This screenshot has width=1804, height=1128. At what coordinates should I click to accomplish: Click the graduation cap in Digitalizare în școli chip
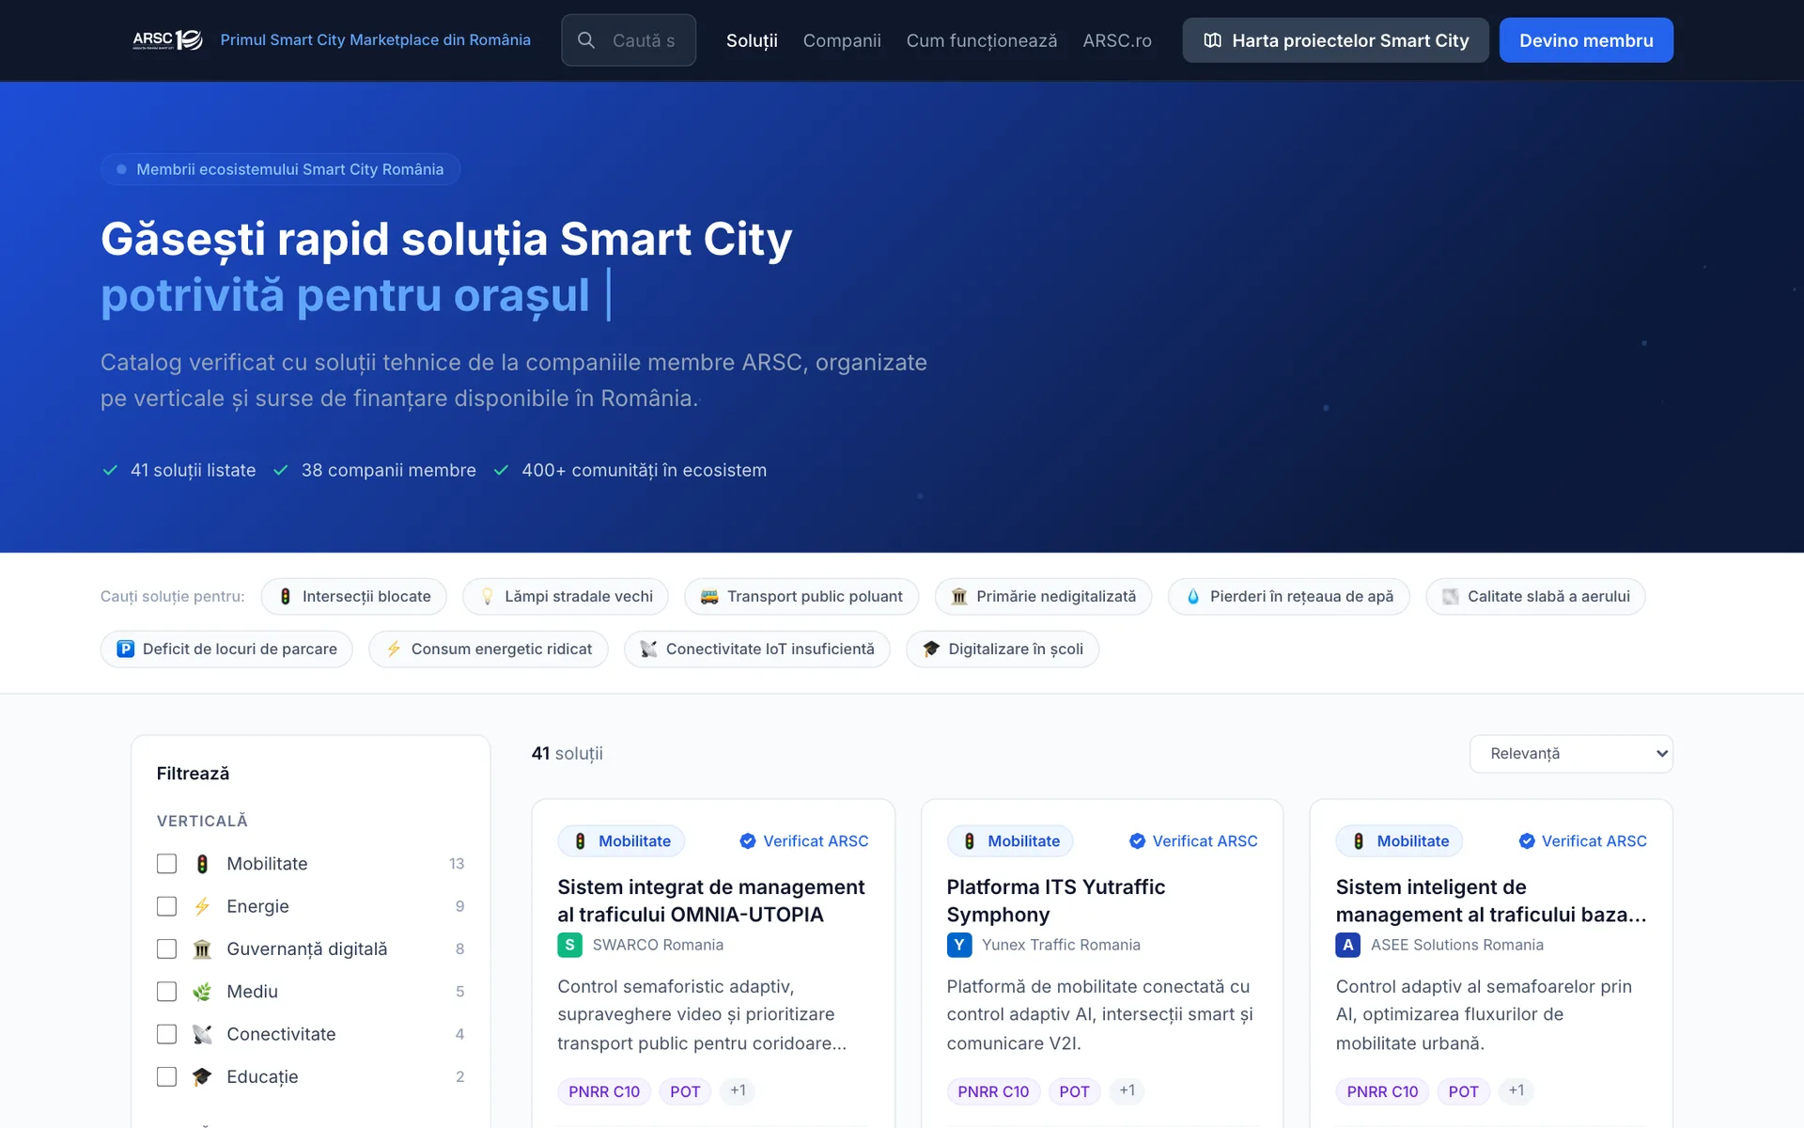(x=931, y=649)
